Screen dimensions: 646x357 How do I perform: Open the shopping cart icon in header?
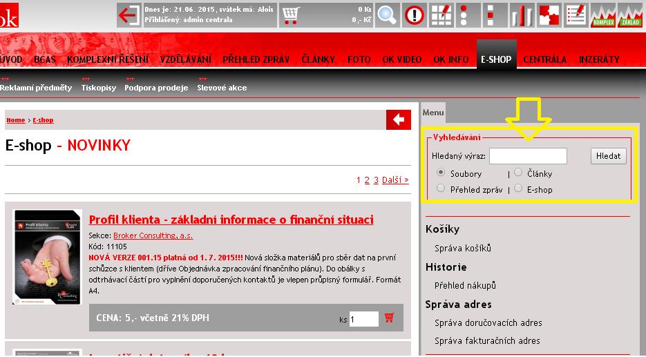point(291,15)
